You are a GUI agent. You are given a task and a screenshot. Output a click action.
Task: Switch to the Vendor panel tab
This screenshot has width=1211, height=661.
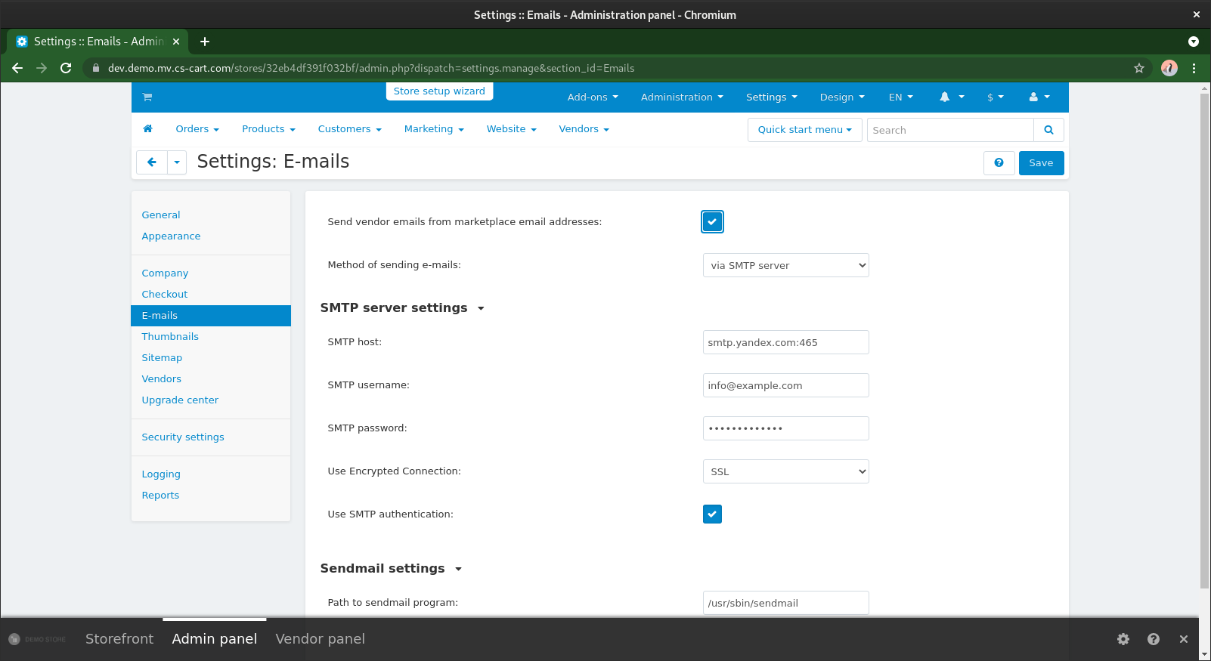pos(320,639)
